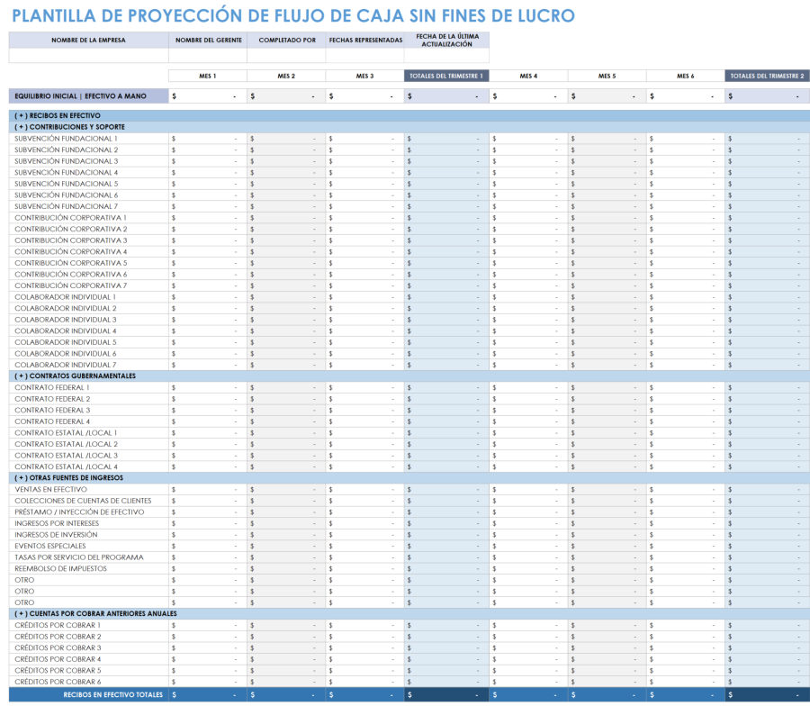This screenshot has width=810, height=706.
Task: Select the TOTALES DEL TRIMESTRE 1 header
Action: [445, 76]
